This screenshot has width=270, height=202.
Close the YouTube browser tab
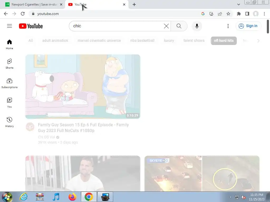[x=124, y=4]
